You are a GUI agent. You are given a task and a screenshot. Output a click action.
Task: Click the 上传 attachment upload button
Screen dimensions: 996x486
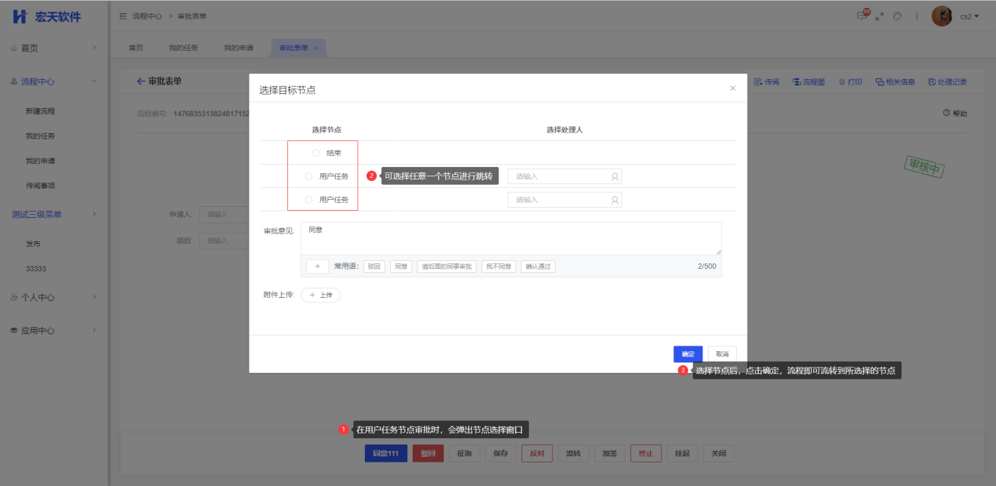pyautogui.click(x=321, y=296)
